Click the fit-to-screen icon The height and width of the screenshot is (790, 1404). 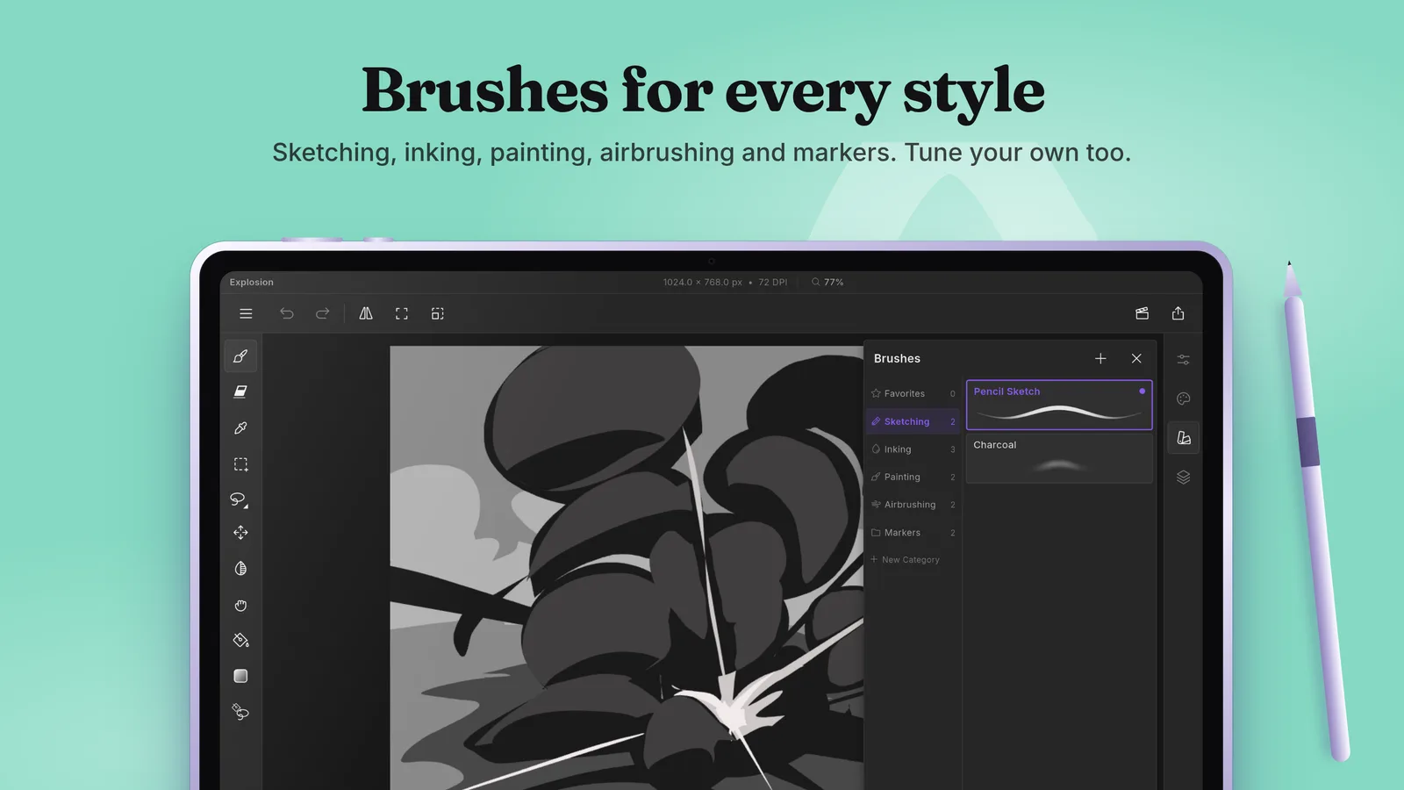pyautogui.click(x=402, y=313)
